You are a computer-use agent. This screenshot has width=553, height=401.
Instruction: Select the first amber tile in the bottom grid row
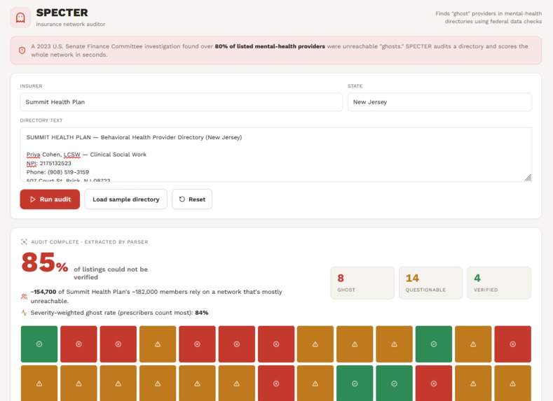pyautogui.click(x=39, y=383)
